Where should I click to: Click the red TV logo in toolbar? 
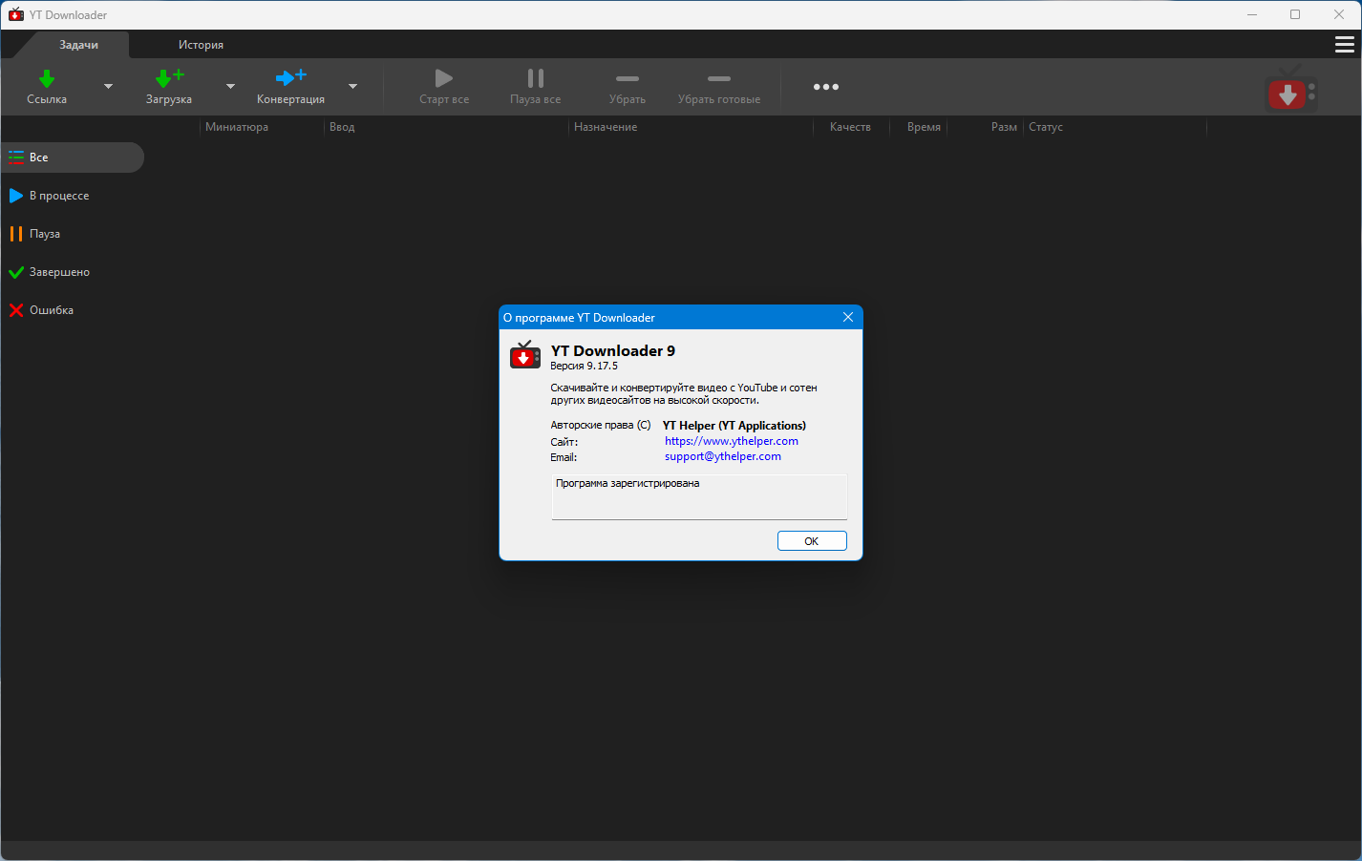pos(1290,91)
